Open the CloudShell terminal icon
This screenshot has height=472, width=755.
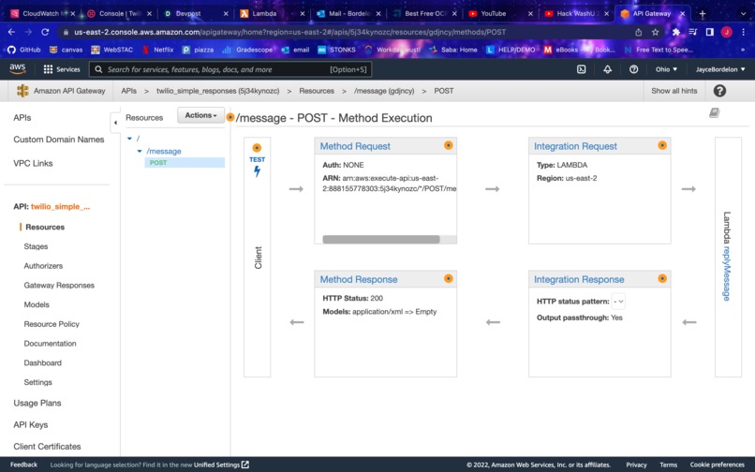581,69
